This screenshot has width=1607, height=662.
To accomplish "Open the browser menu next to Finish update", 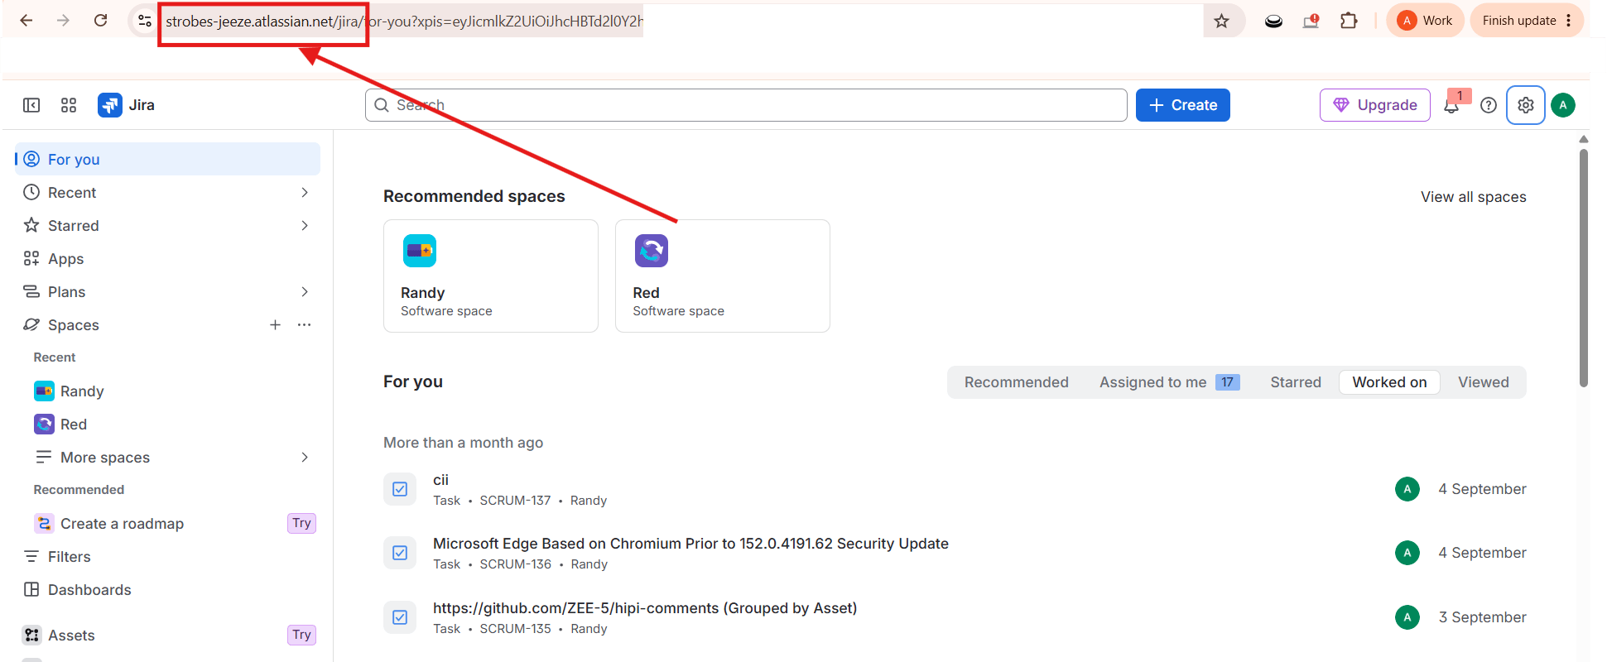I will [x=1569, y=21].
